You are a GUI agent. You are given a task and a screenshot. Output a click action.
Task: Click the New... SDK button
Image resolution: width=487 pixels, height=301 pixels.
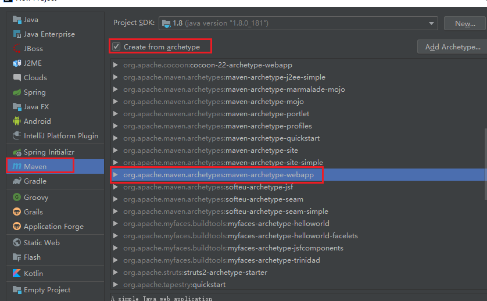(465, 23)
